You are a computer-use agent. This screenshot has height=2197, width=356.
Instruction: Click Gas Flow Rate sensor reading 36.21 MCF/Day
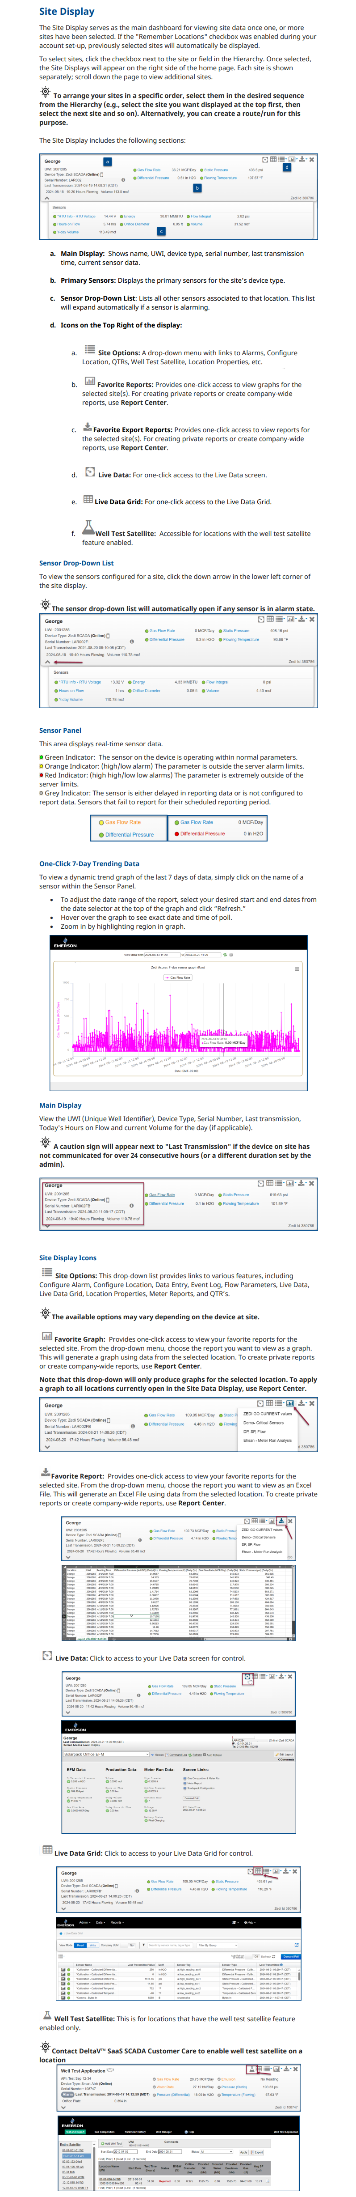click(x=149, y=170)
